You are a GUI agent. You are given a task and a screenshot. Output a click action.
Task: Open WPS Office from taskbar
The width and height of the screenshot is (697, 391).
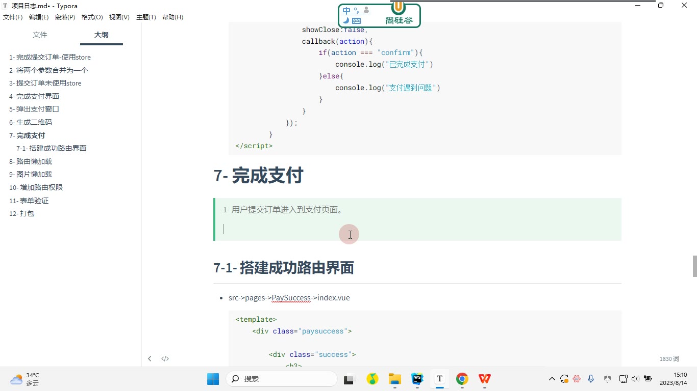pos(485,379)
